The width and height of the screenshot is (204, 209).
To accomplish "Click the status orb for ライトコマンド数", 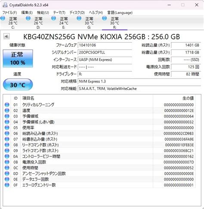I will (x=7, y=151).
